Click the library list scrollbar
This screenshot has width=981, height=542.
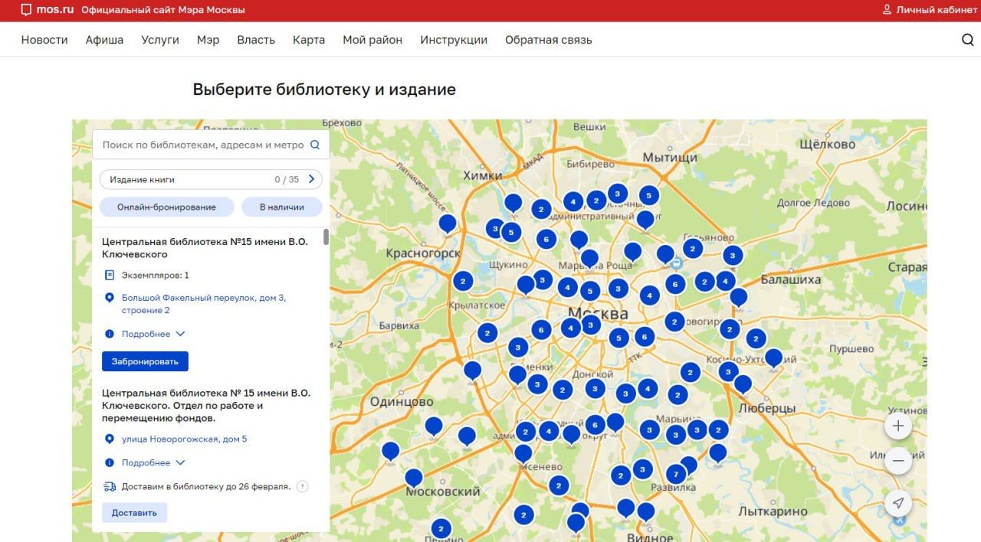click(x=326, y=237)
